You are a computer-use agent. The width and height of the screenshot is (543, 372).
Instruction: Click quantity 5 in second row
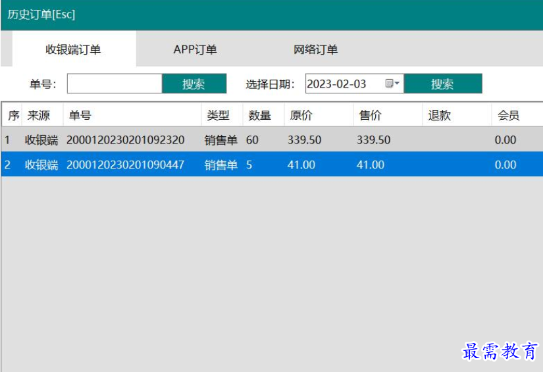click(249, 165)
